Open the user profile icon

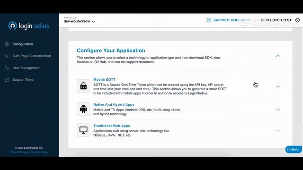click(297, 20)
